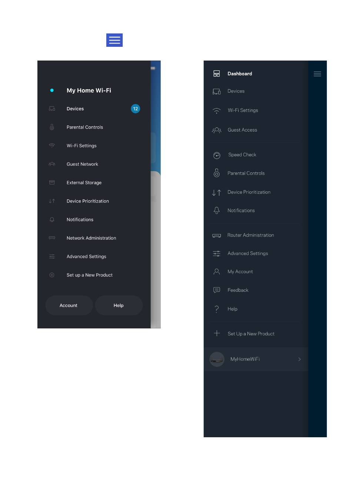
Task: Collapse right menu with hamburger icon
Action: pos(317,74)
